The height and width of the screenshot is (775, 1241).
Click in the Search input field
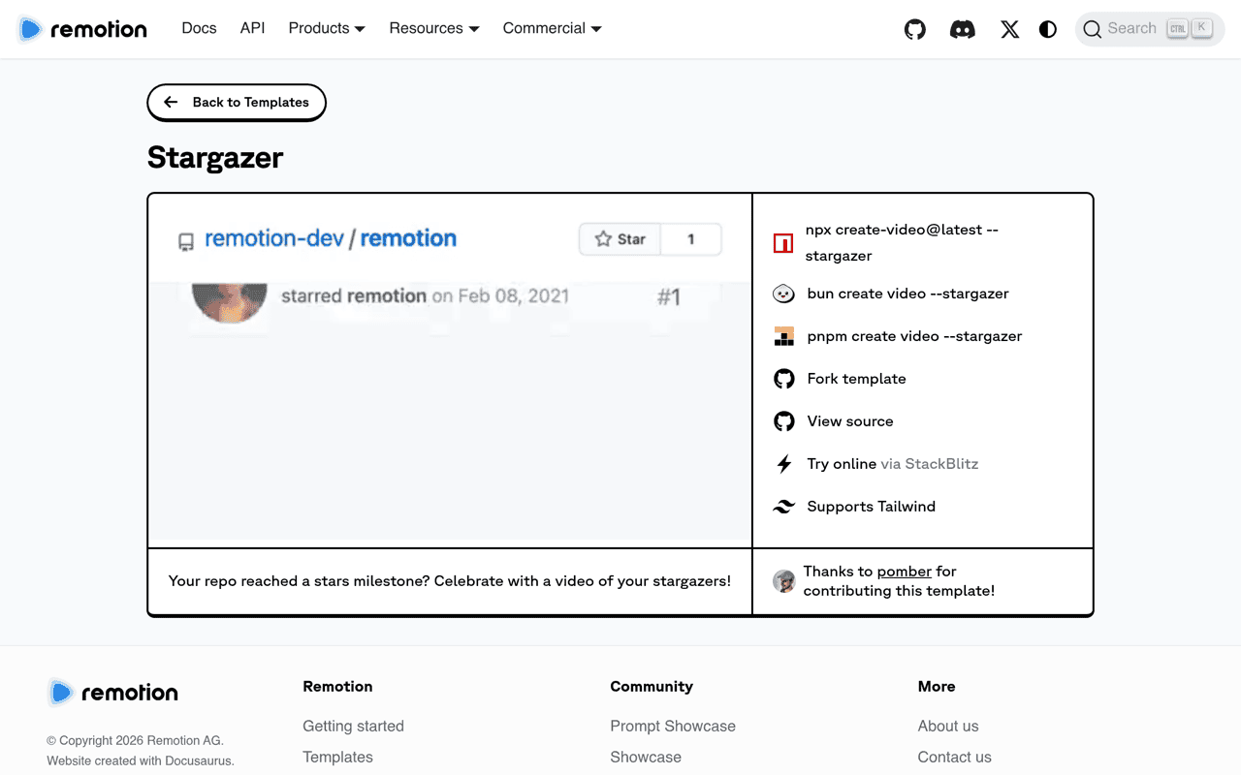point(1150,29)
